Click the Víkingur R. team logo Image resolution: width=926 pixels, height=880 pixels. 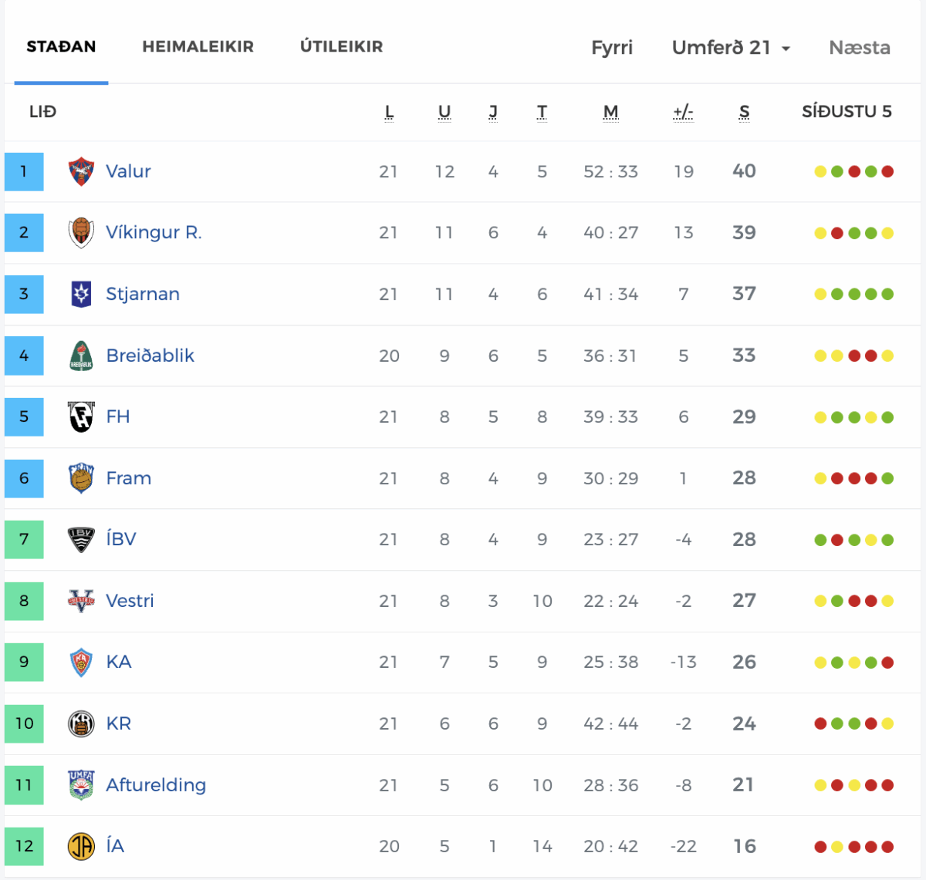coord(81,233)
